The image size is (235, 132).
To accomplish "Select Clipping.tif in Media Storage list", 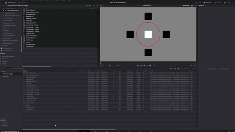I will pyautogui.click(x=29, y=21).
